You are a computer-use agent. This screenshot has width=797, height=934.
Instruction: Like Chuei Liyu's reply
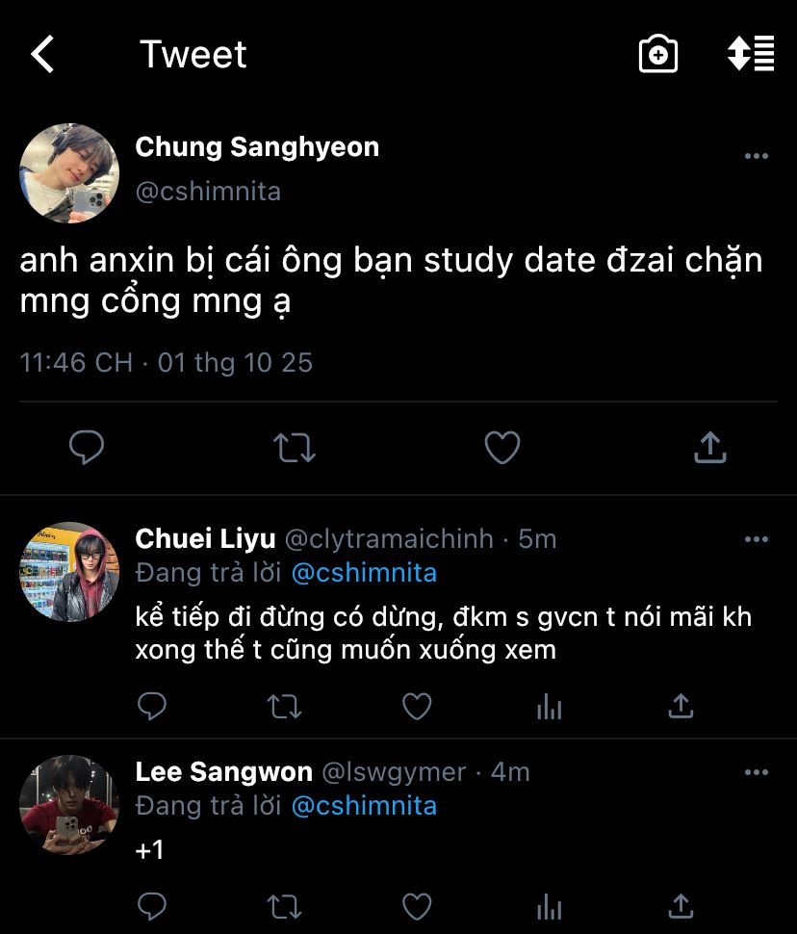(x=416, y=708)
